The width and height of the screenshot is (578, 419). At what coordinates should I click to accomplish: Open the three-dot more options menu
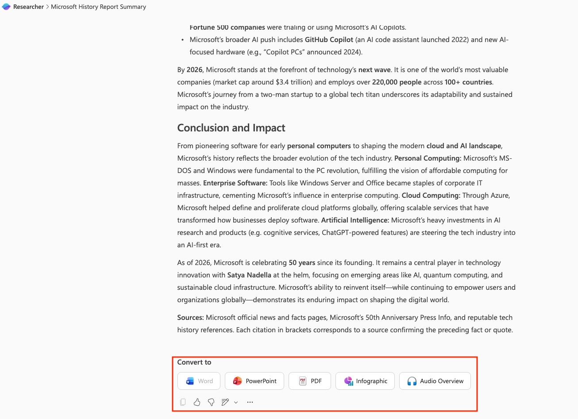click(x=250, y=402)
